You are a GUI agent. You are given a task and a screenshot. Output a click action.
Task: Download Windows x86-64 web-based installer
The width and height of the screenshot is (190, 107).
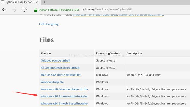(x=64, y=104)
